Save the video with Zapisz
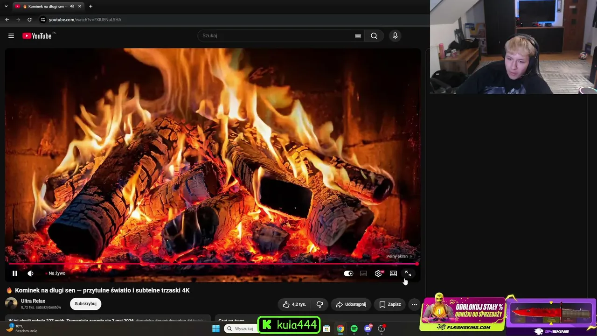Screen dimensions: 597x336 pyautogui.click(x=390, y=304)
